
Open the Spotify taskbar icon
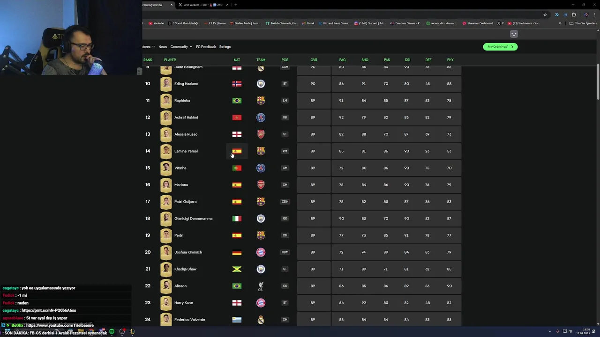112,332
